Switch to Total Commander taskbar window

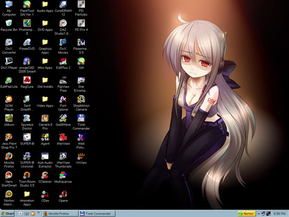98,213
